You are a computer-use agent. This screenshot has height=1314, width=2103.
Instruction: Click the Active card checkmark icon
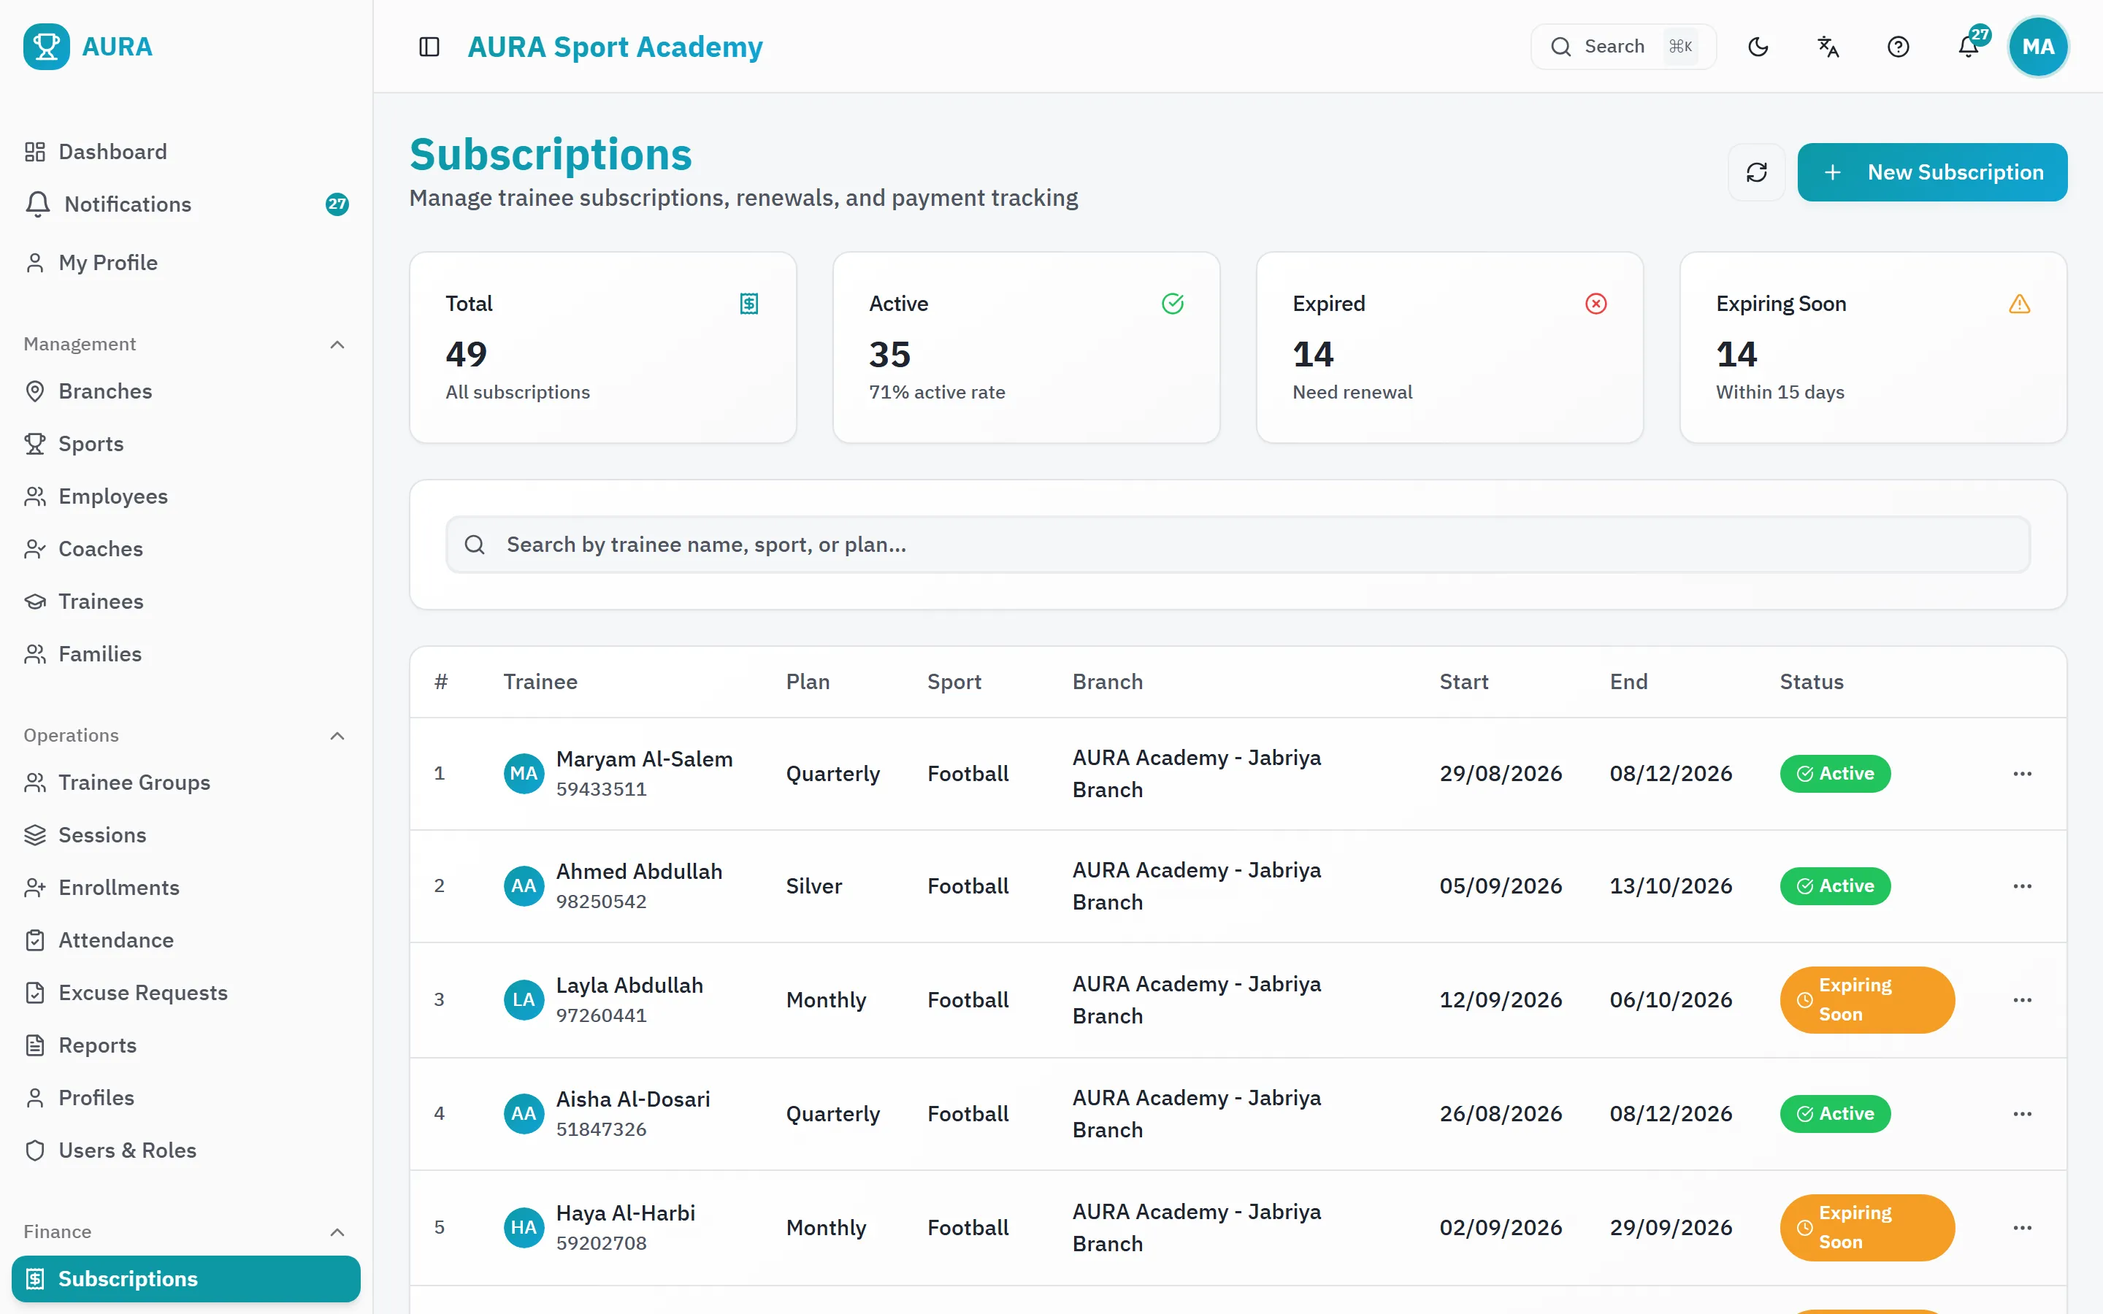tap(1172, 303)
